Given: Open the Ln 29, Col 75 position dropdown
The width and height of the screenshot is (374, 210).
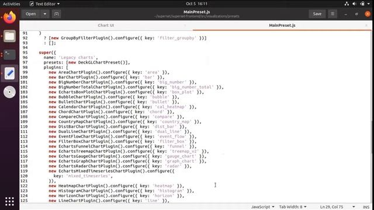Looking at the screenshot, I should (337, 206).
